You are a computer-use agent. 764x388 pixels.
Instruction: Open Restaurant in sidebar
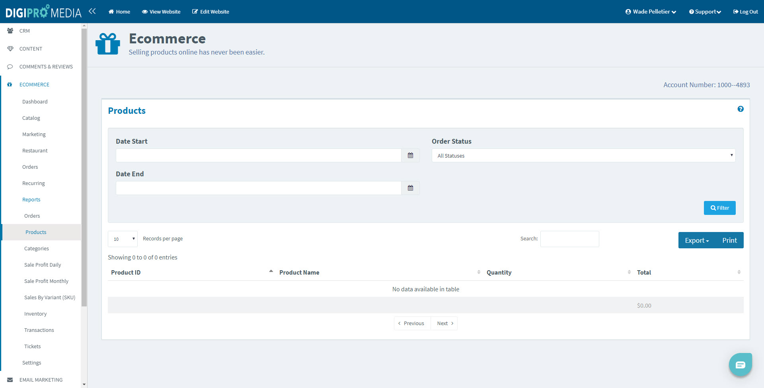(35, 151)
